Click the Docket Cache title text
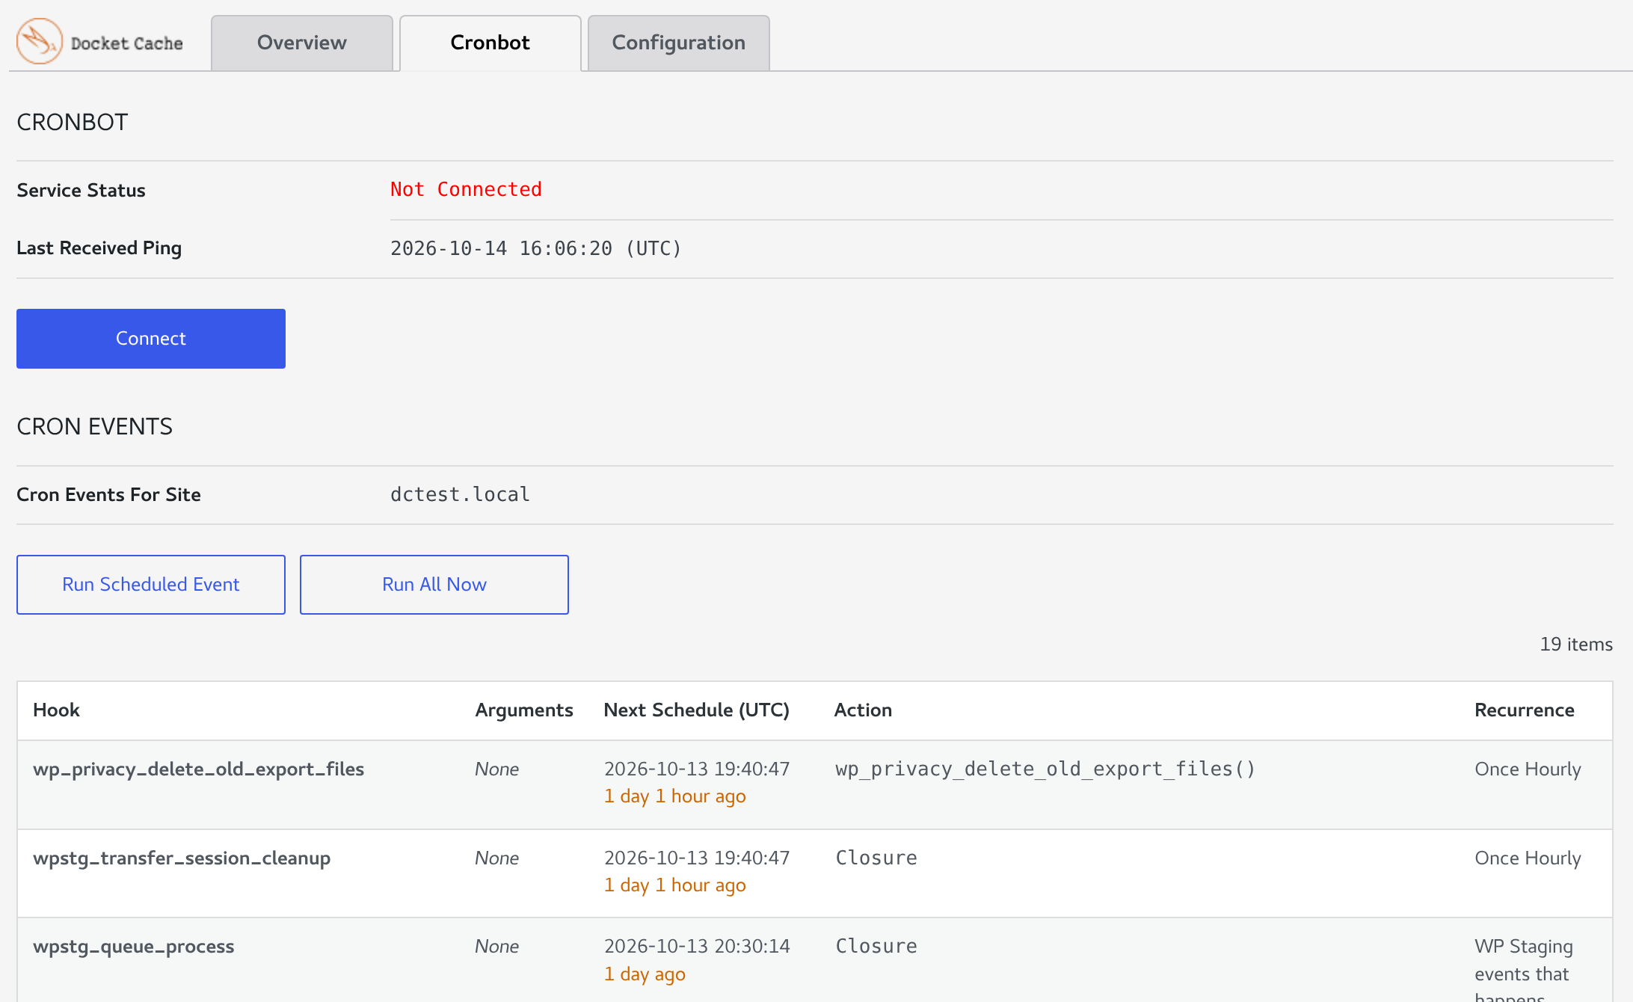1633x1002 pixels. point(126,43)
